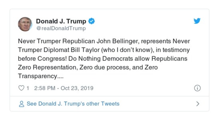Image resolution: width=219 pixels, height=121 pixels.
Task: Open the Donald J. Trump display name
Action: click(61, 21)
